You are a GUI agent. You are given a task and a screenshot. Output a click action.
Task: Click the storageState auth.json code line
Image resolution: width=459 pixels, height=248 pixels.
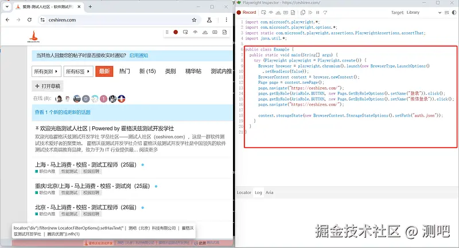(x=351, y=115)
